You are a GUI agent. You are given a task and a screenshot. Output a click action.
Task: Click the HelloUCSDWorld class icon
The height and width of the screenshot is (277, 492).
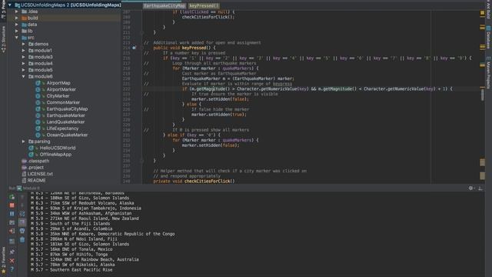click(x=31, y=148)
